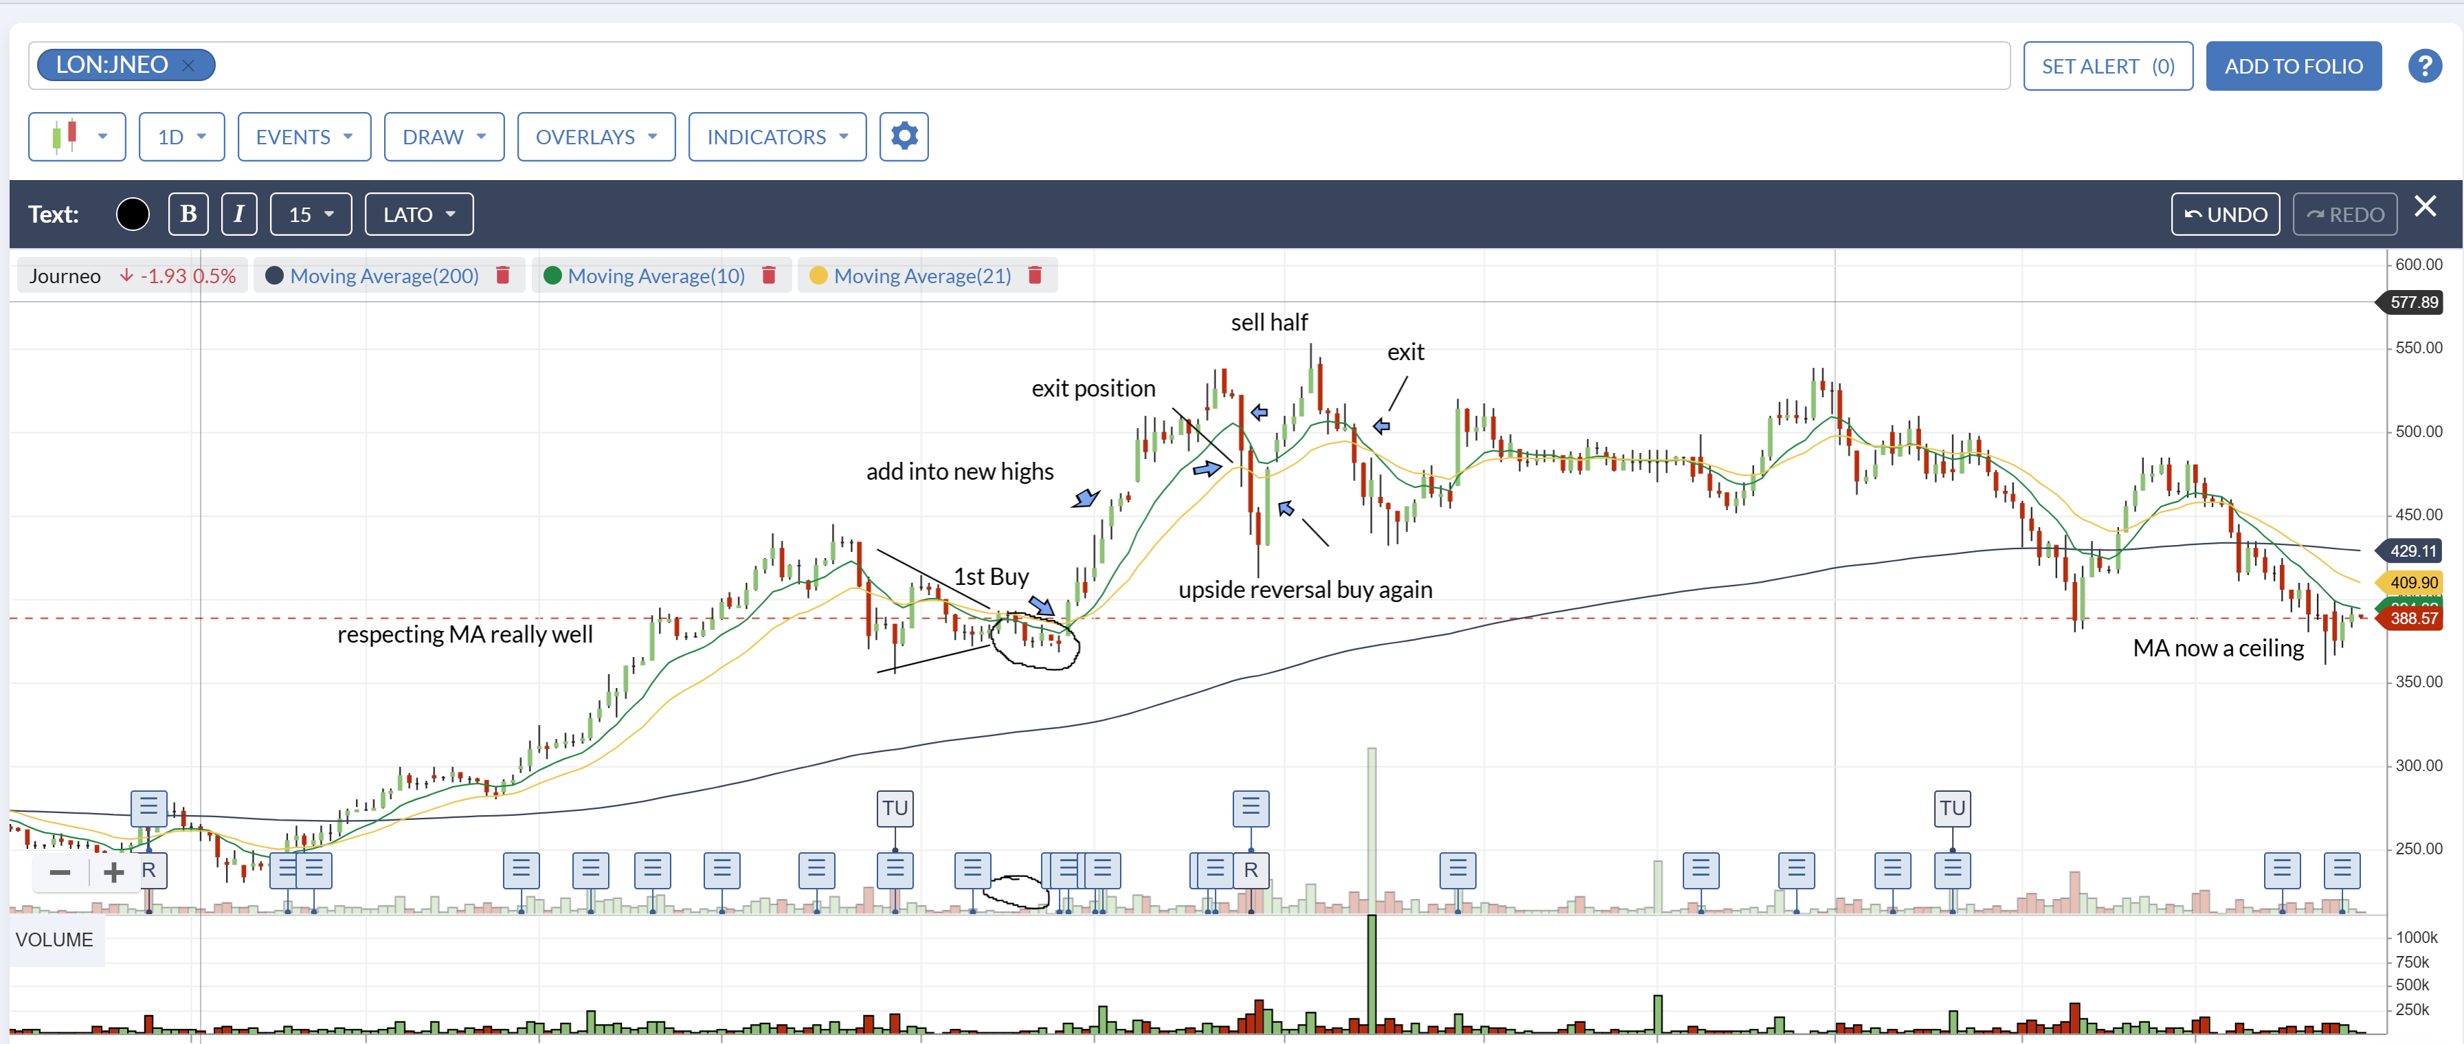Delete the Moving Average(200) overlay
2464x1044 pixels.
point(502,276)
